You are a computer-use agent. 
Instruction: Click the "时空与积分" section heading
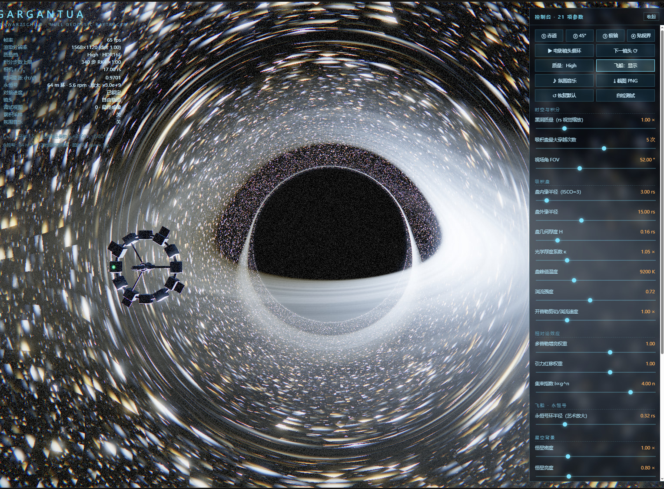[547, 110]
